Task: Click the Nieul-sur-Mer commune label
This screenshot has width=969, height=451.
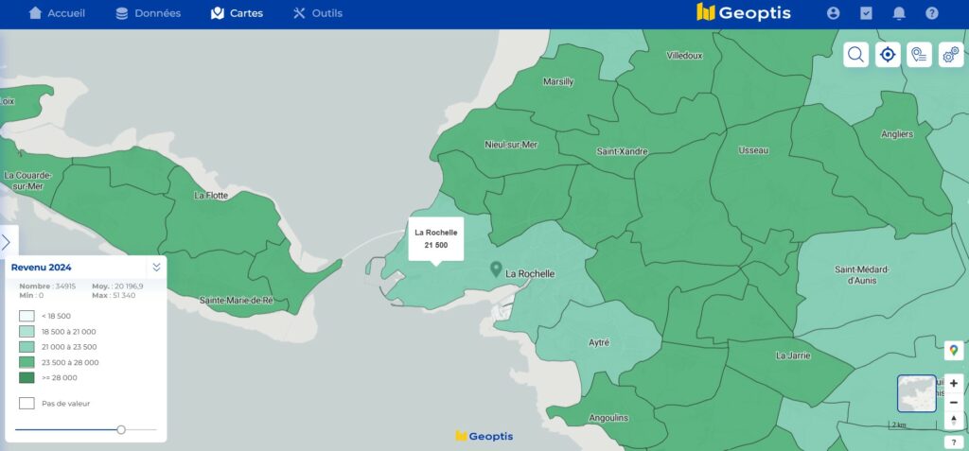Action: [x=511, y=145]
